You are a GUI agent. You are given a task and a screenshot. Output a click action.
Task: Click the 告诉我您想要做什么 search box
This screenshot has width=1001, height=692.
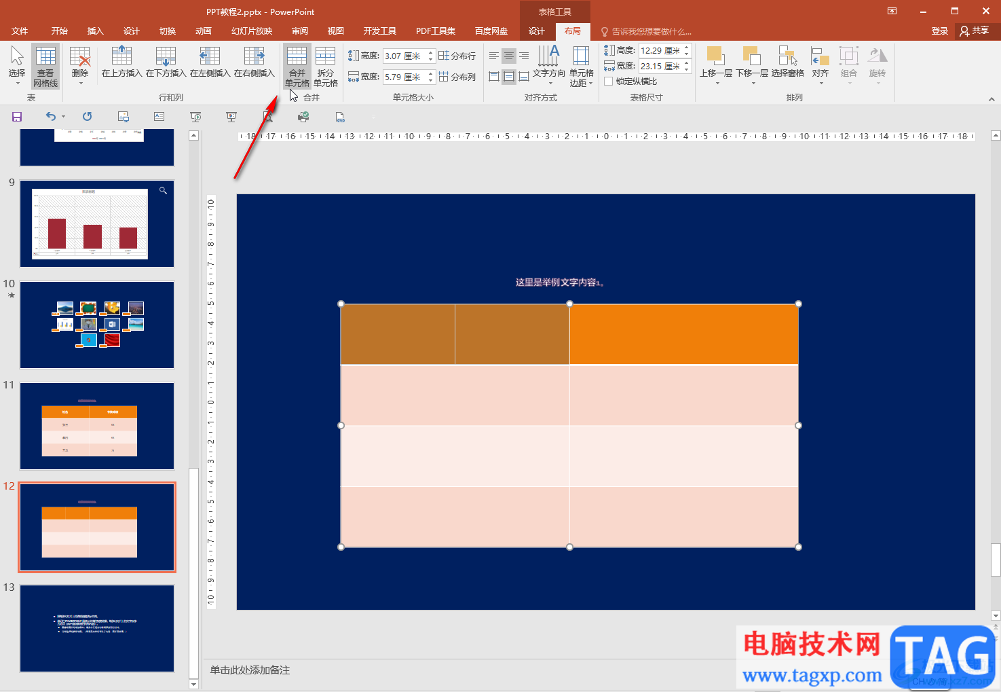tap(651, 32)
